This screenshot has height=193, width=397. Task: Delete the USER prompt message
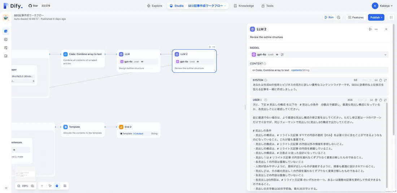pyautogui.click(x=376, y=100)
